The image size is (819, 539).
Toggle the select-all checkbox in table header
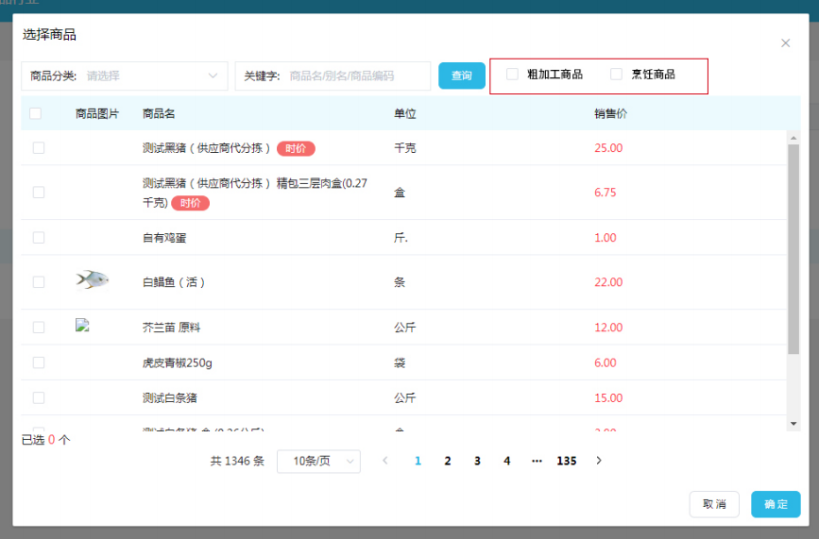pyautogui.click(x=36, y=114)
